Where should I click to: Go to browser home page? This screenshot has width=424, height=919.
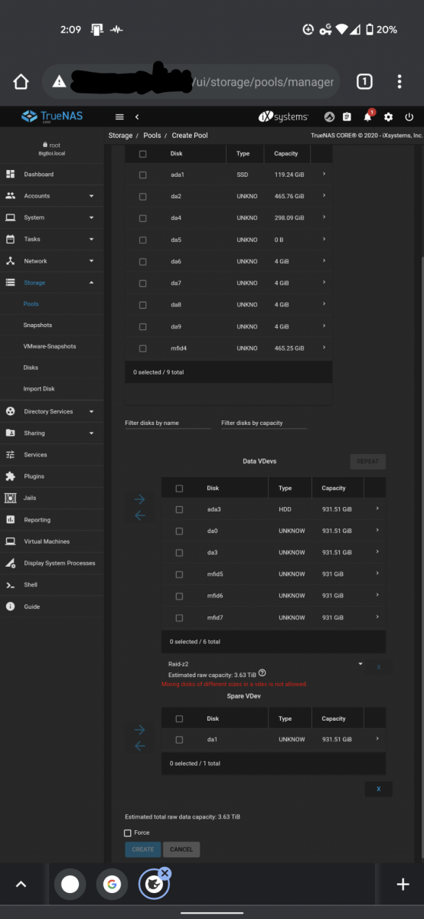[21, 82]
